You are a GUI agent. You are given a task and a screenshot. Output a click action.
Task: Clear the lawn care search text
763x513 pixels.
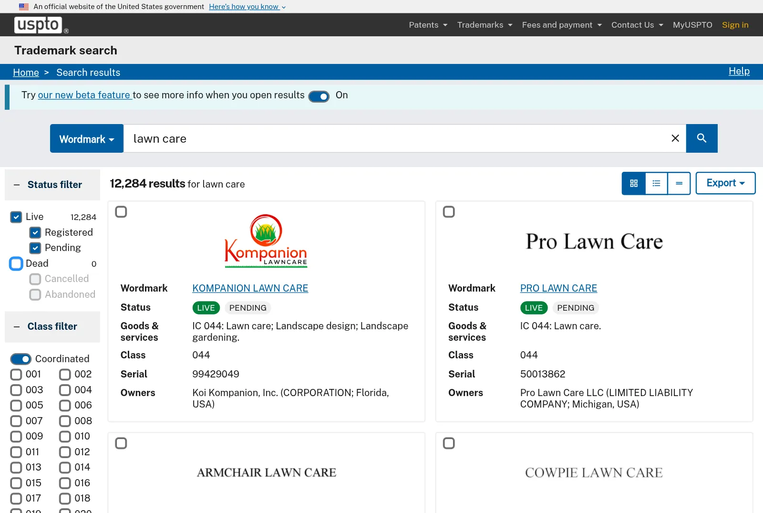pos(675,138)
